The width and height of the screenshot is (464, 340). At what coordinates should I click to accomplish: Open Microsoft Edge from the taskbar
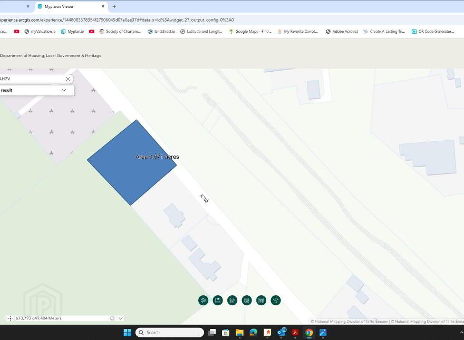(x=254, y=333)
